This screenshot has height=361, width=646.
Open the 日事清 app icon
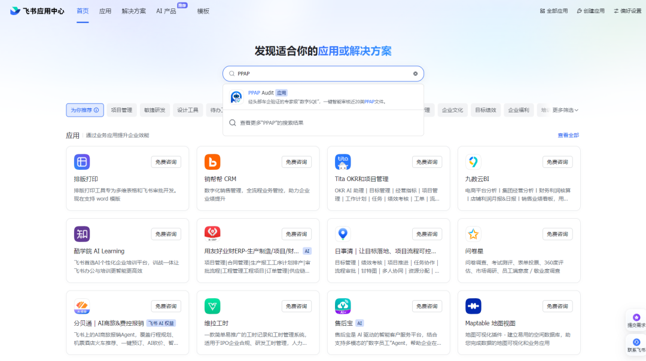tap(343, 234)
